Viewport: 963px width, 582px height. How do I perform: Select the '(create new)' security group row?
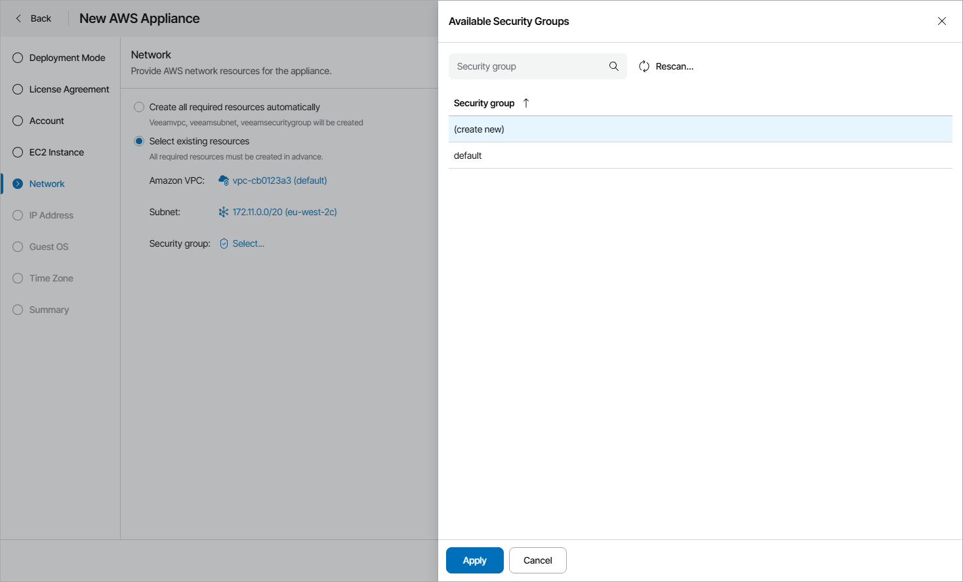coord(700,129)
